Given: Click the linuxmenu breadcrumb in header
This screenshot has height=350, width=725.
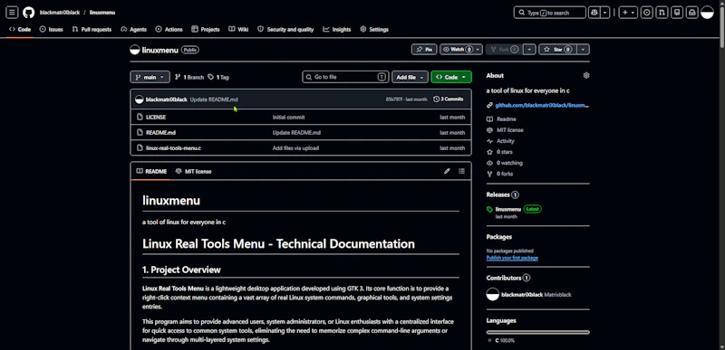Looking at the screenshot, I should 102,13.
